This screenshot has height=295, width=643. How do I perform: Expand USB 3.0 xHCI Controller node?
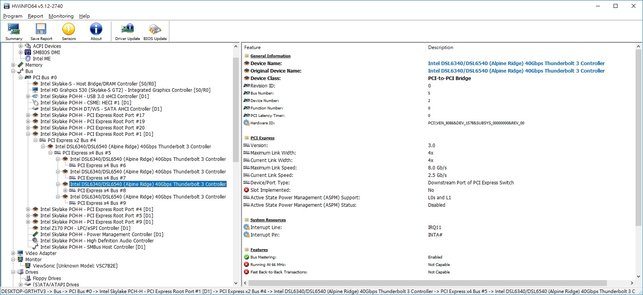[28, 97]
